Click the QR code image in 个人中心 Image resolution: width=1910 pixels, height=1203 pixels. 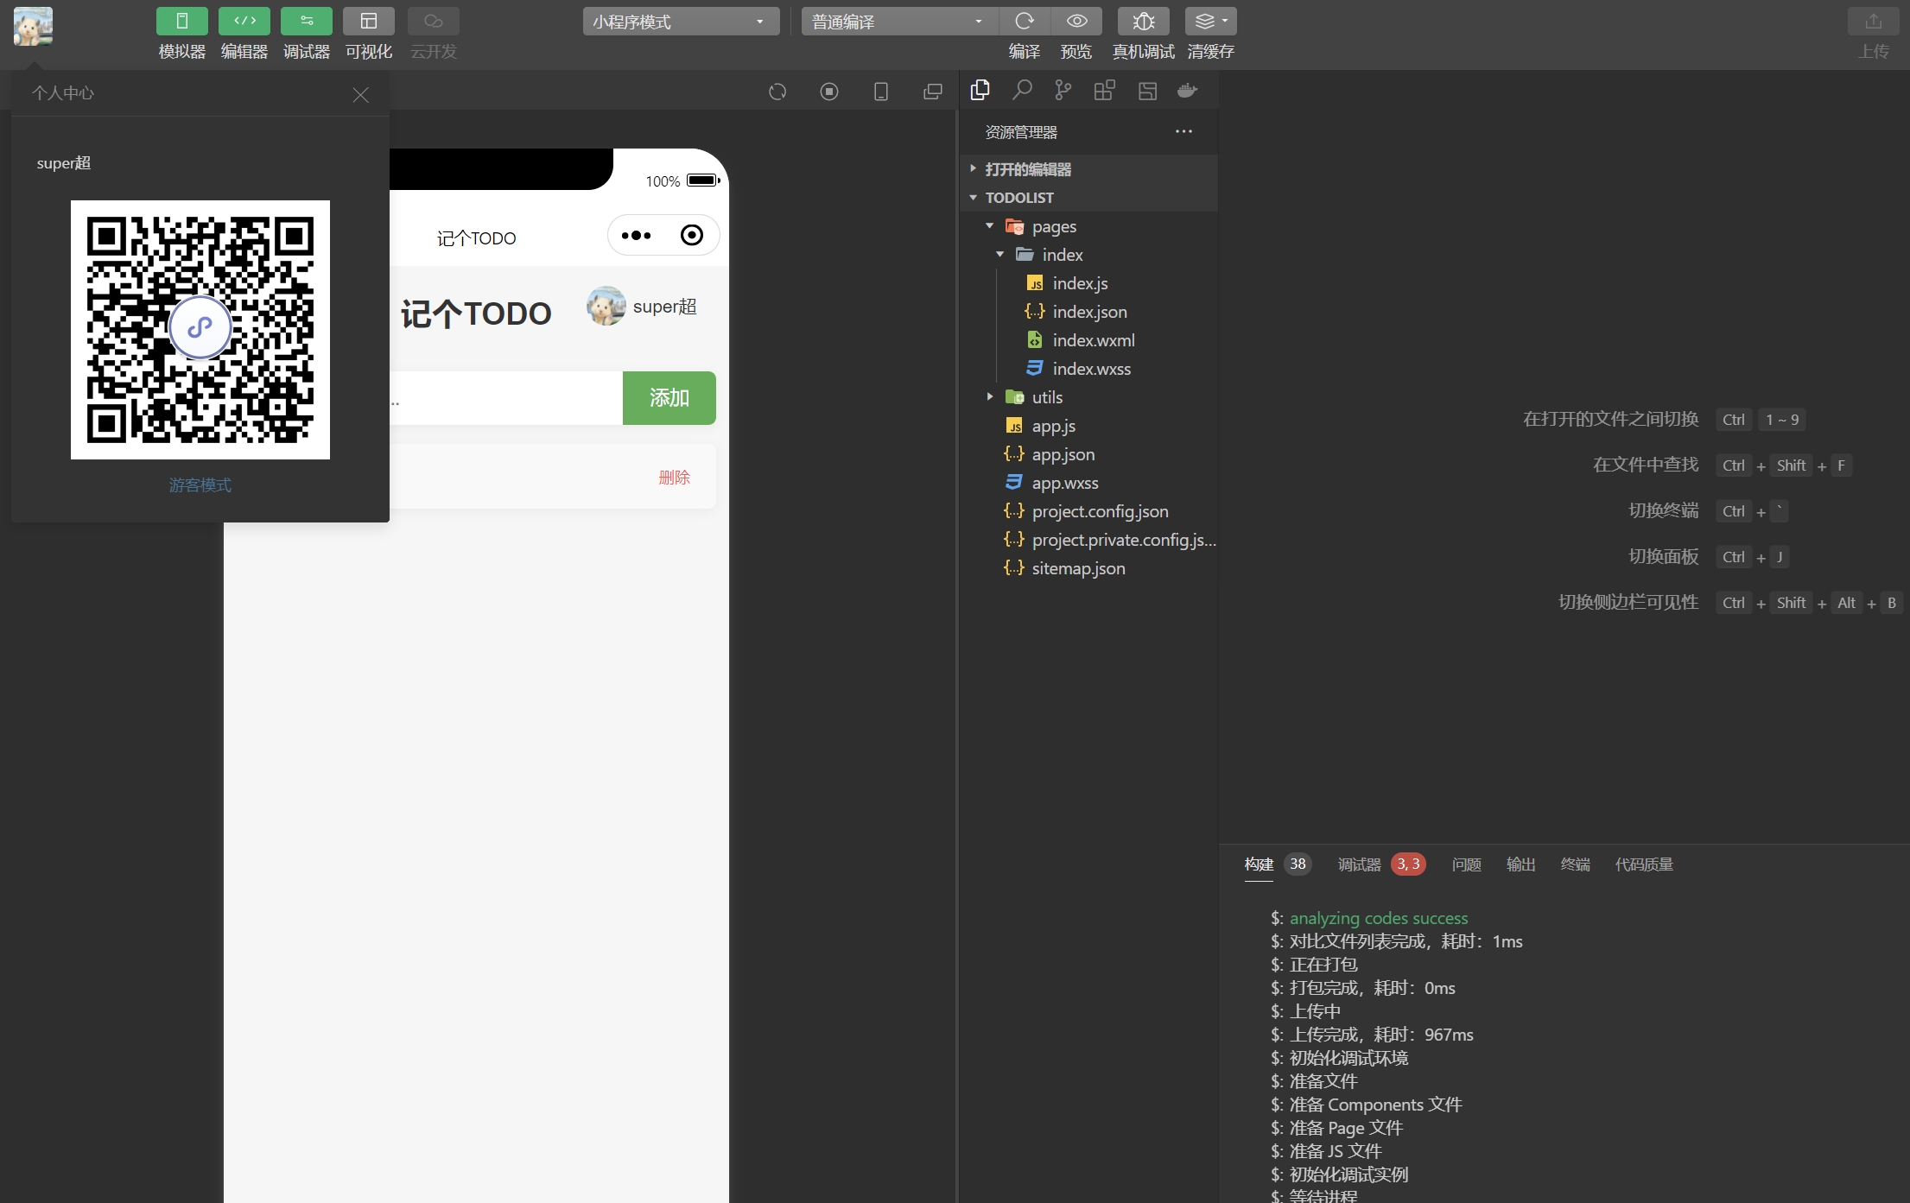[x=200, y=330]
